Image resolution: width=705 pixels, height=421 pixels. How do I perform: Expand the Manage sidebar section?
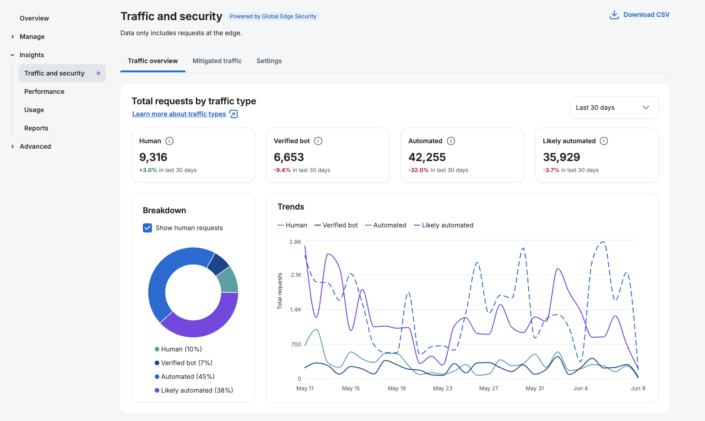[x=31, y=37]
